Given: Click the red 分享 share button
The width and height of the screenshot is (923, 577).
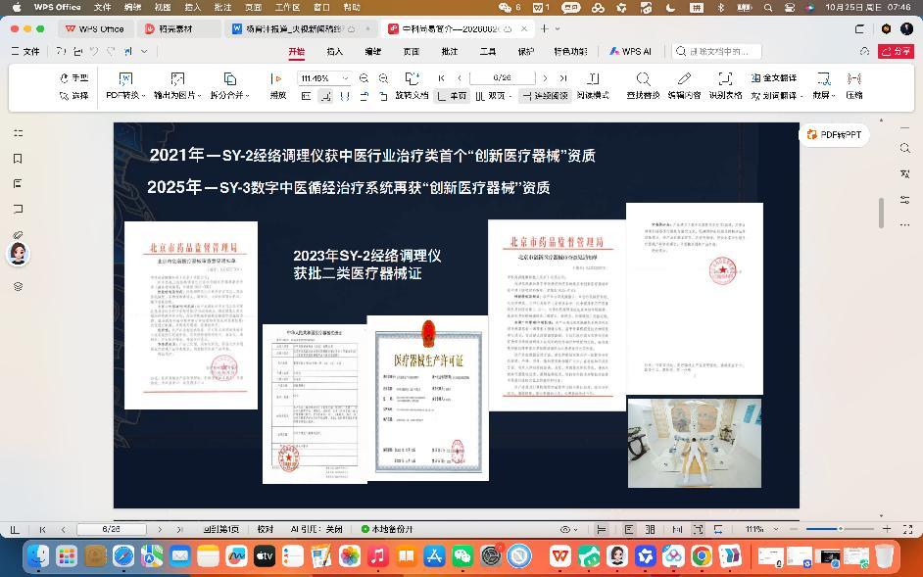Looking at the screenshot, I should point(896,52).
